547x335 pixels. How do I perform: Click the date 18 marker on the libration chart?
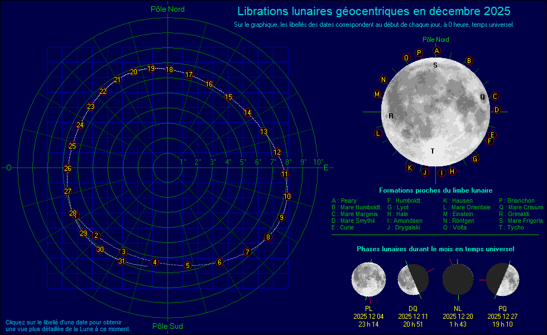point(169,70)
